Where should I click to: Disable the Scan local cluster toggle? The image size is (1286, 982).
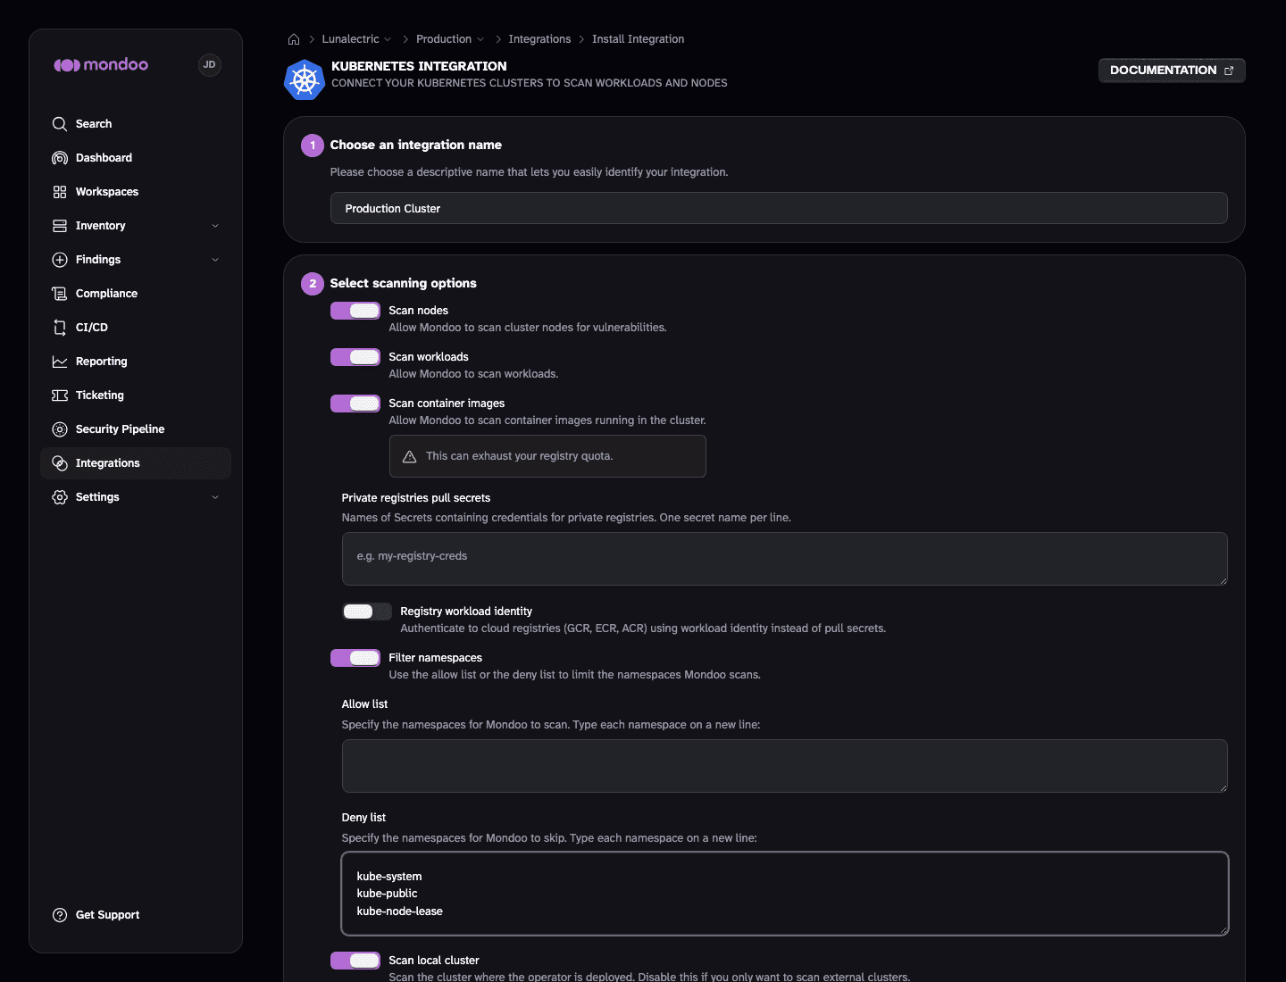(x=355, y=961)
